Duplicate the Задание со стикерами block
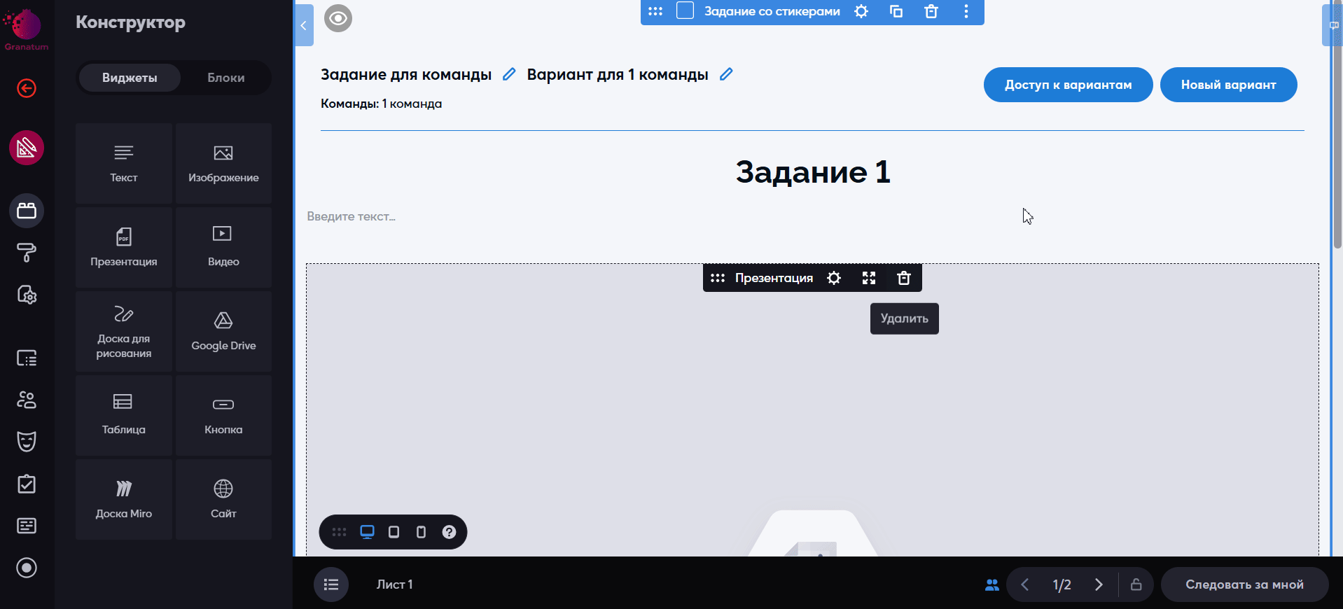 (x=896, y=11)
